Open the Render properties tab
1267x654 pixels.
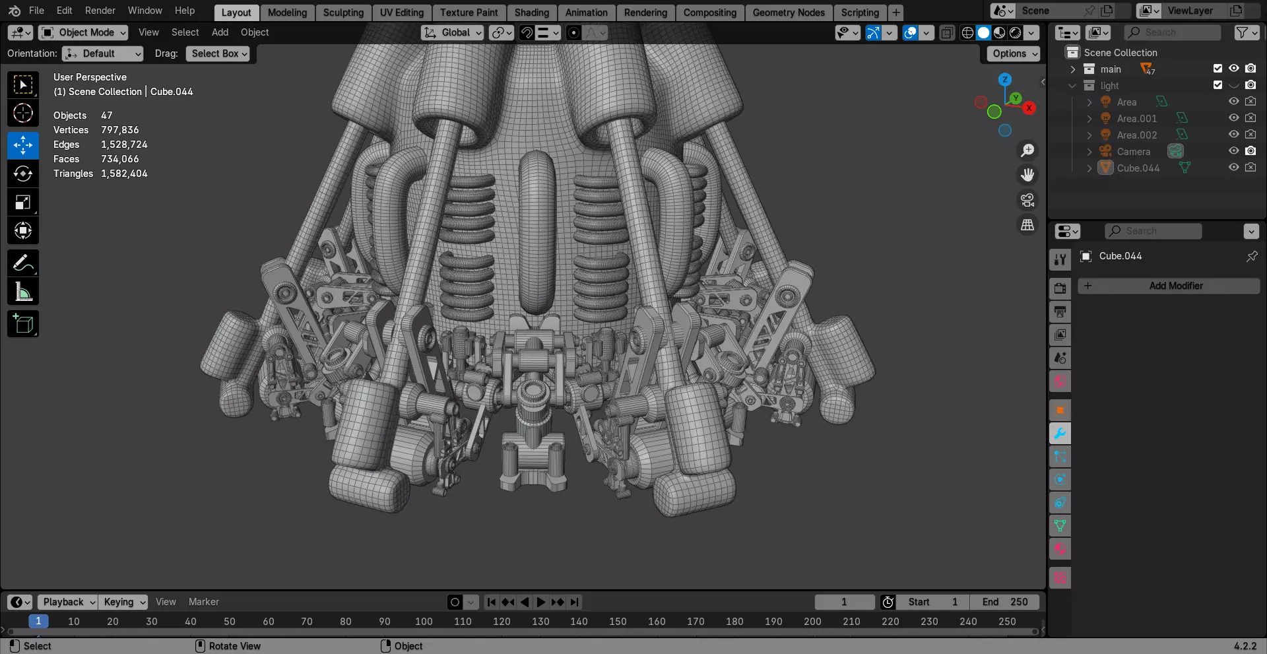(1060, 289)
